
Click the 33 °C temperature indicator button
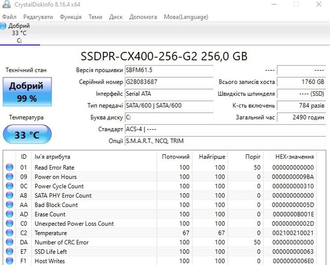click(27, 134)
